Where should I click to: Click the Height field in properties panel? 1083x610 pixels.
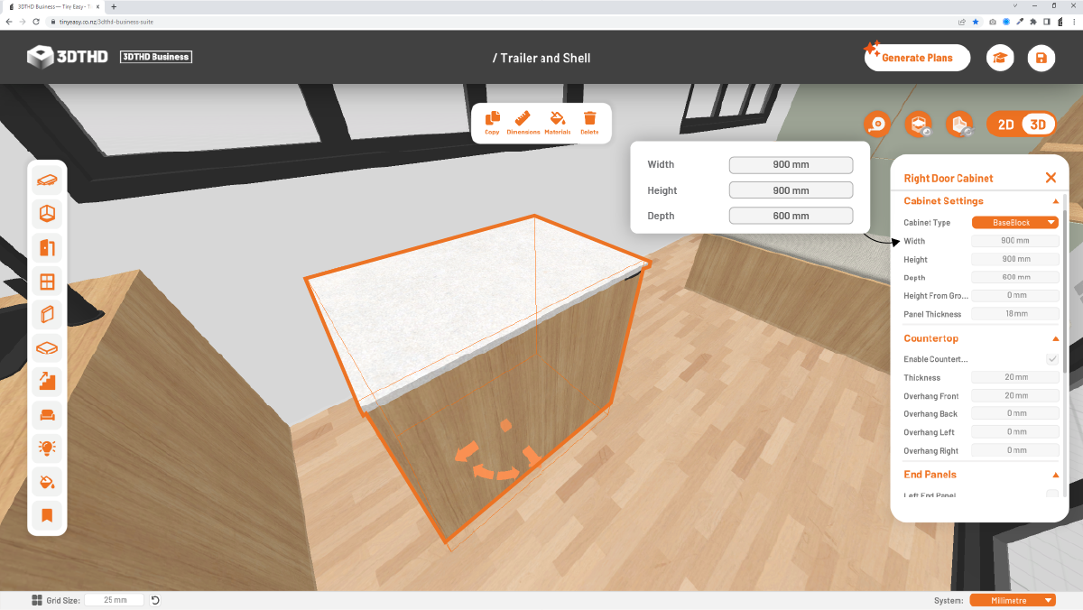point(1015,259)
